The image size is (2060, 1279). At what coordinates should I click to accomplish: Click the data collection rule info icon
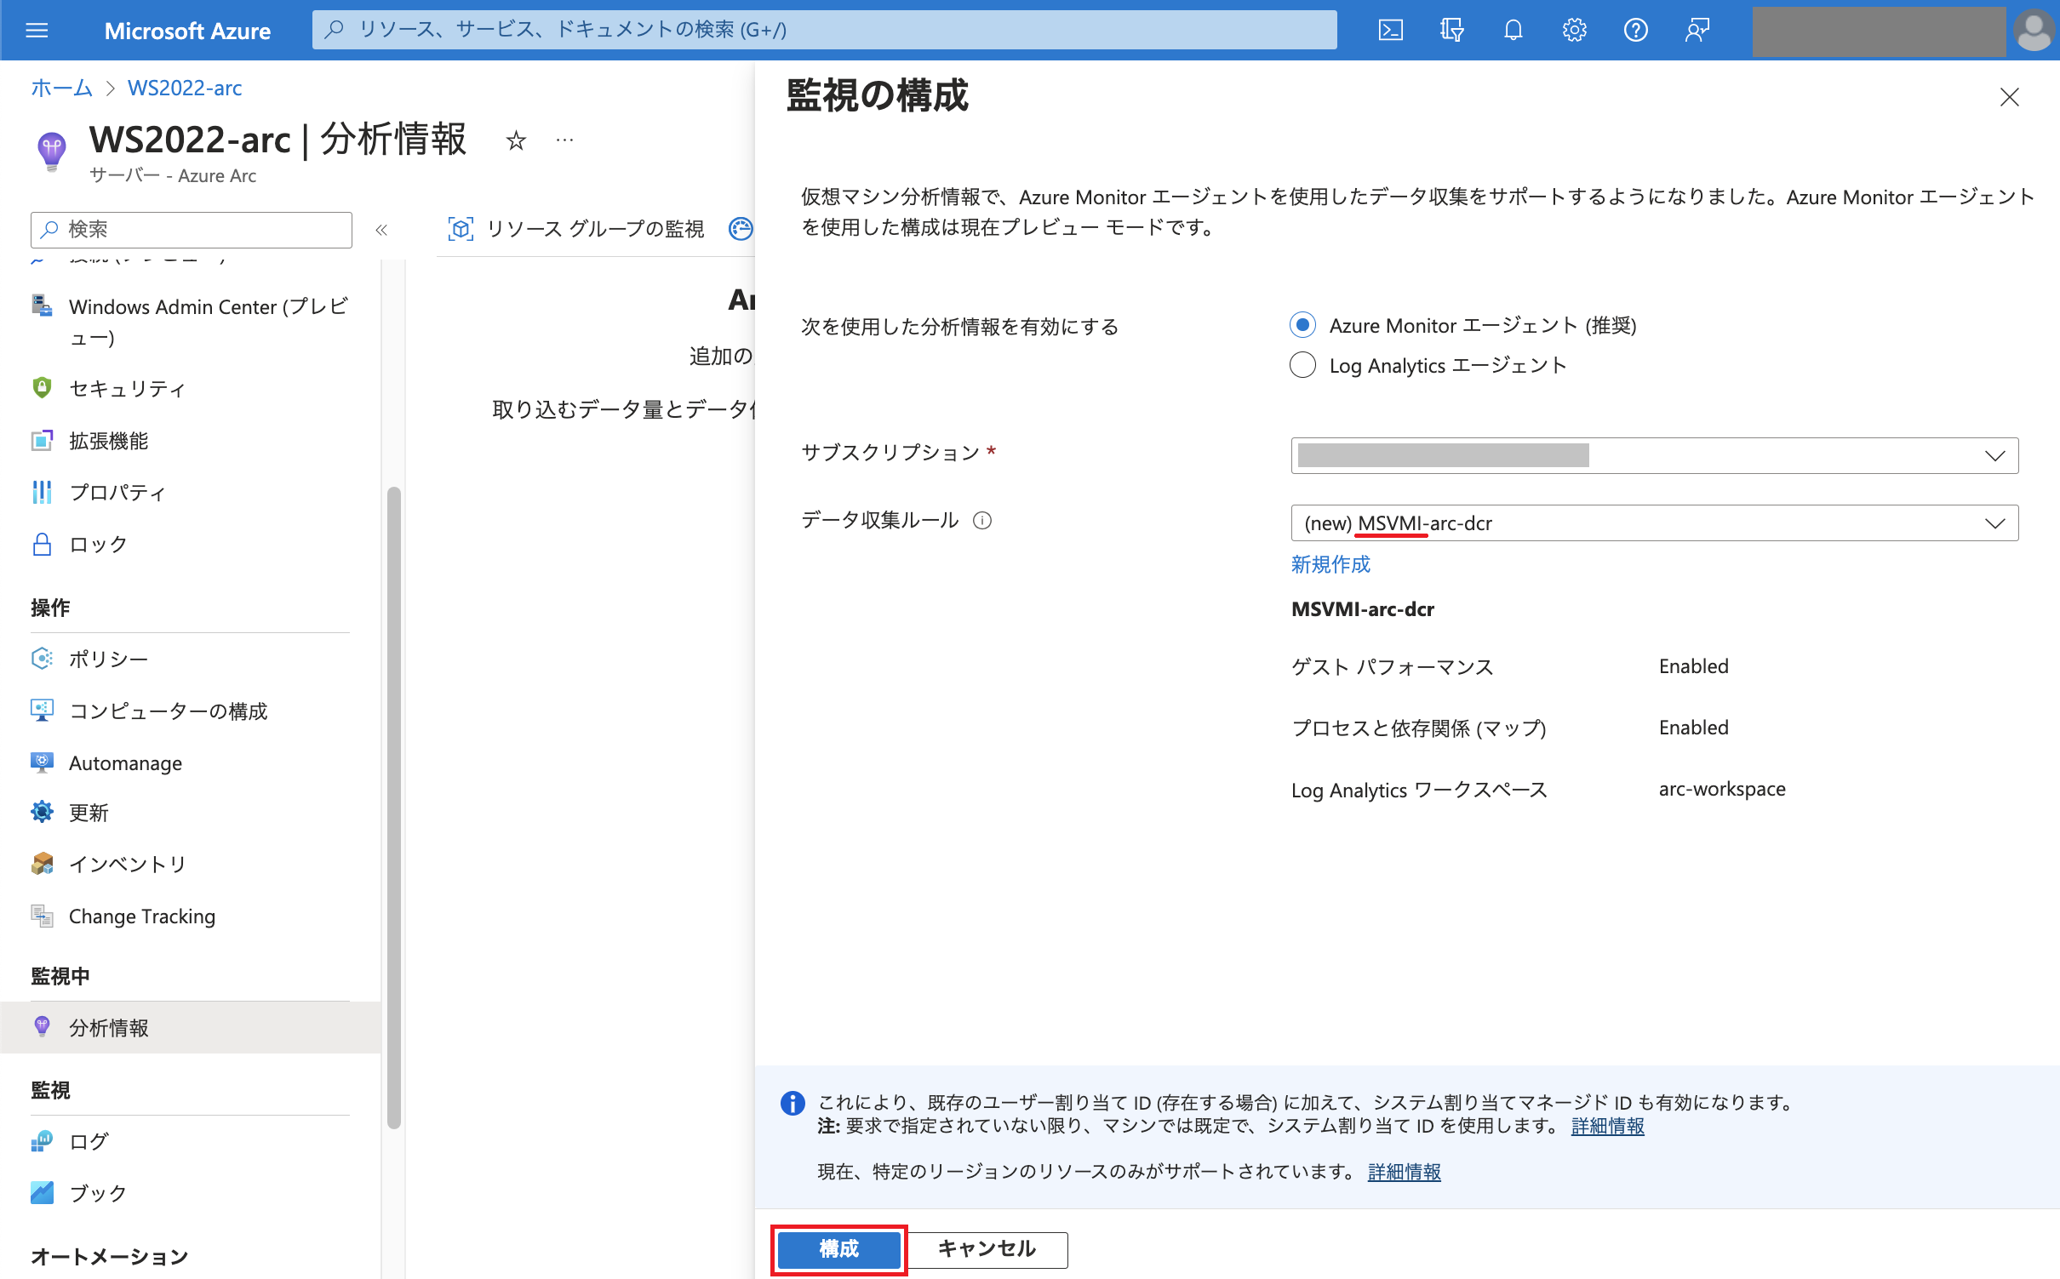coord(982,521)
